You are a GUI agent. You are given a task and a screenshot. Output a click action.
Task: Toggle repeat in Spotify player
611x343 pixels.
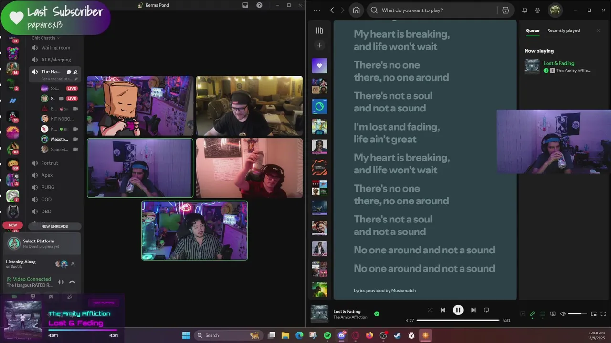pos(486,310)
